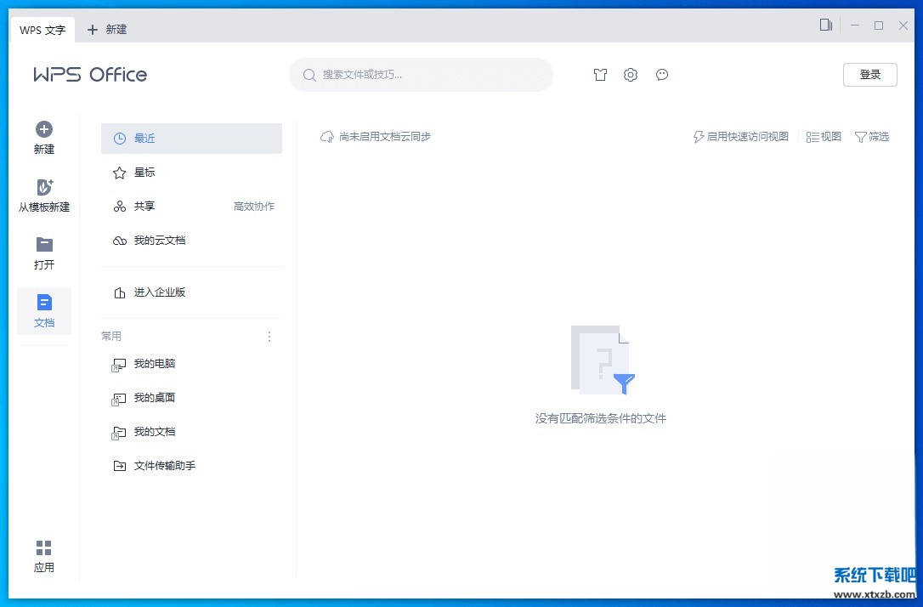Open the Filter dropdown
Image resolution: width=923 pixels, height=607 pixels.
(x=871, y=137)
